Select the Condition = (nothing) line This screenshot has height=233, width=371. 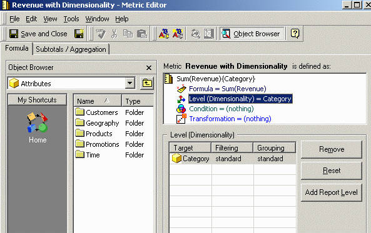(221, 109)
